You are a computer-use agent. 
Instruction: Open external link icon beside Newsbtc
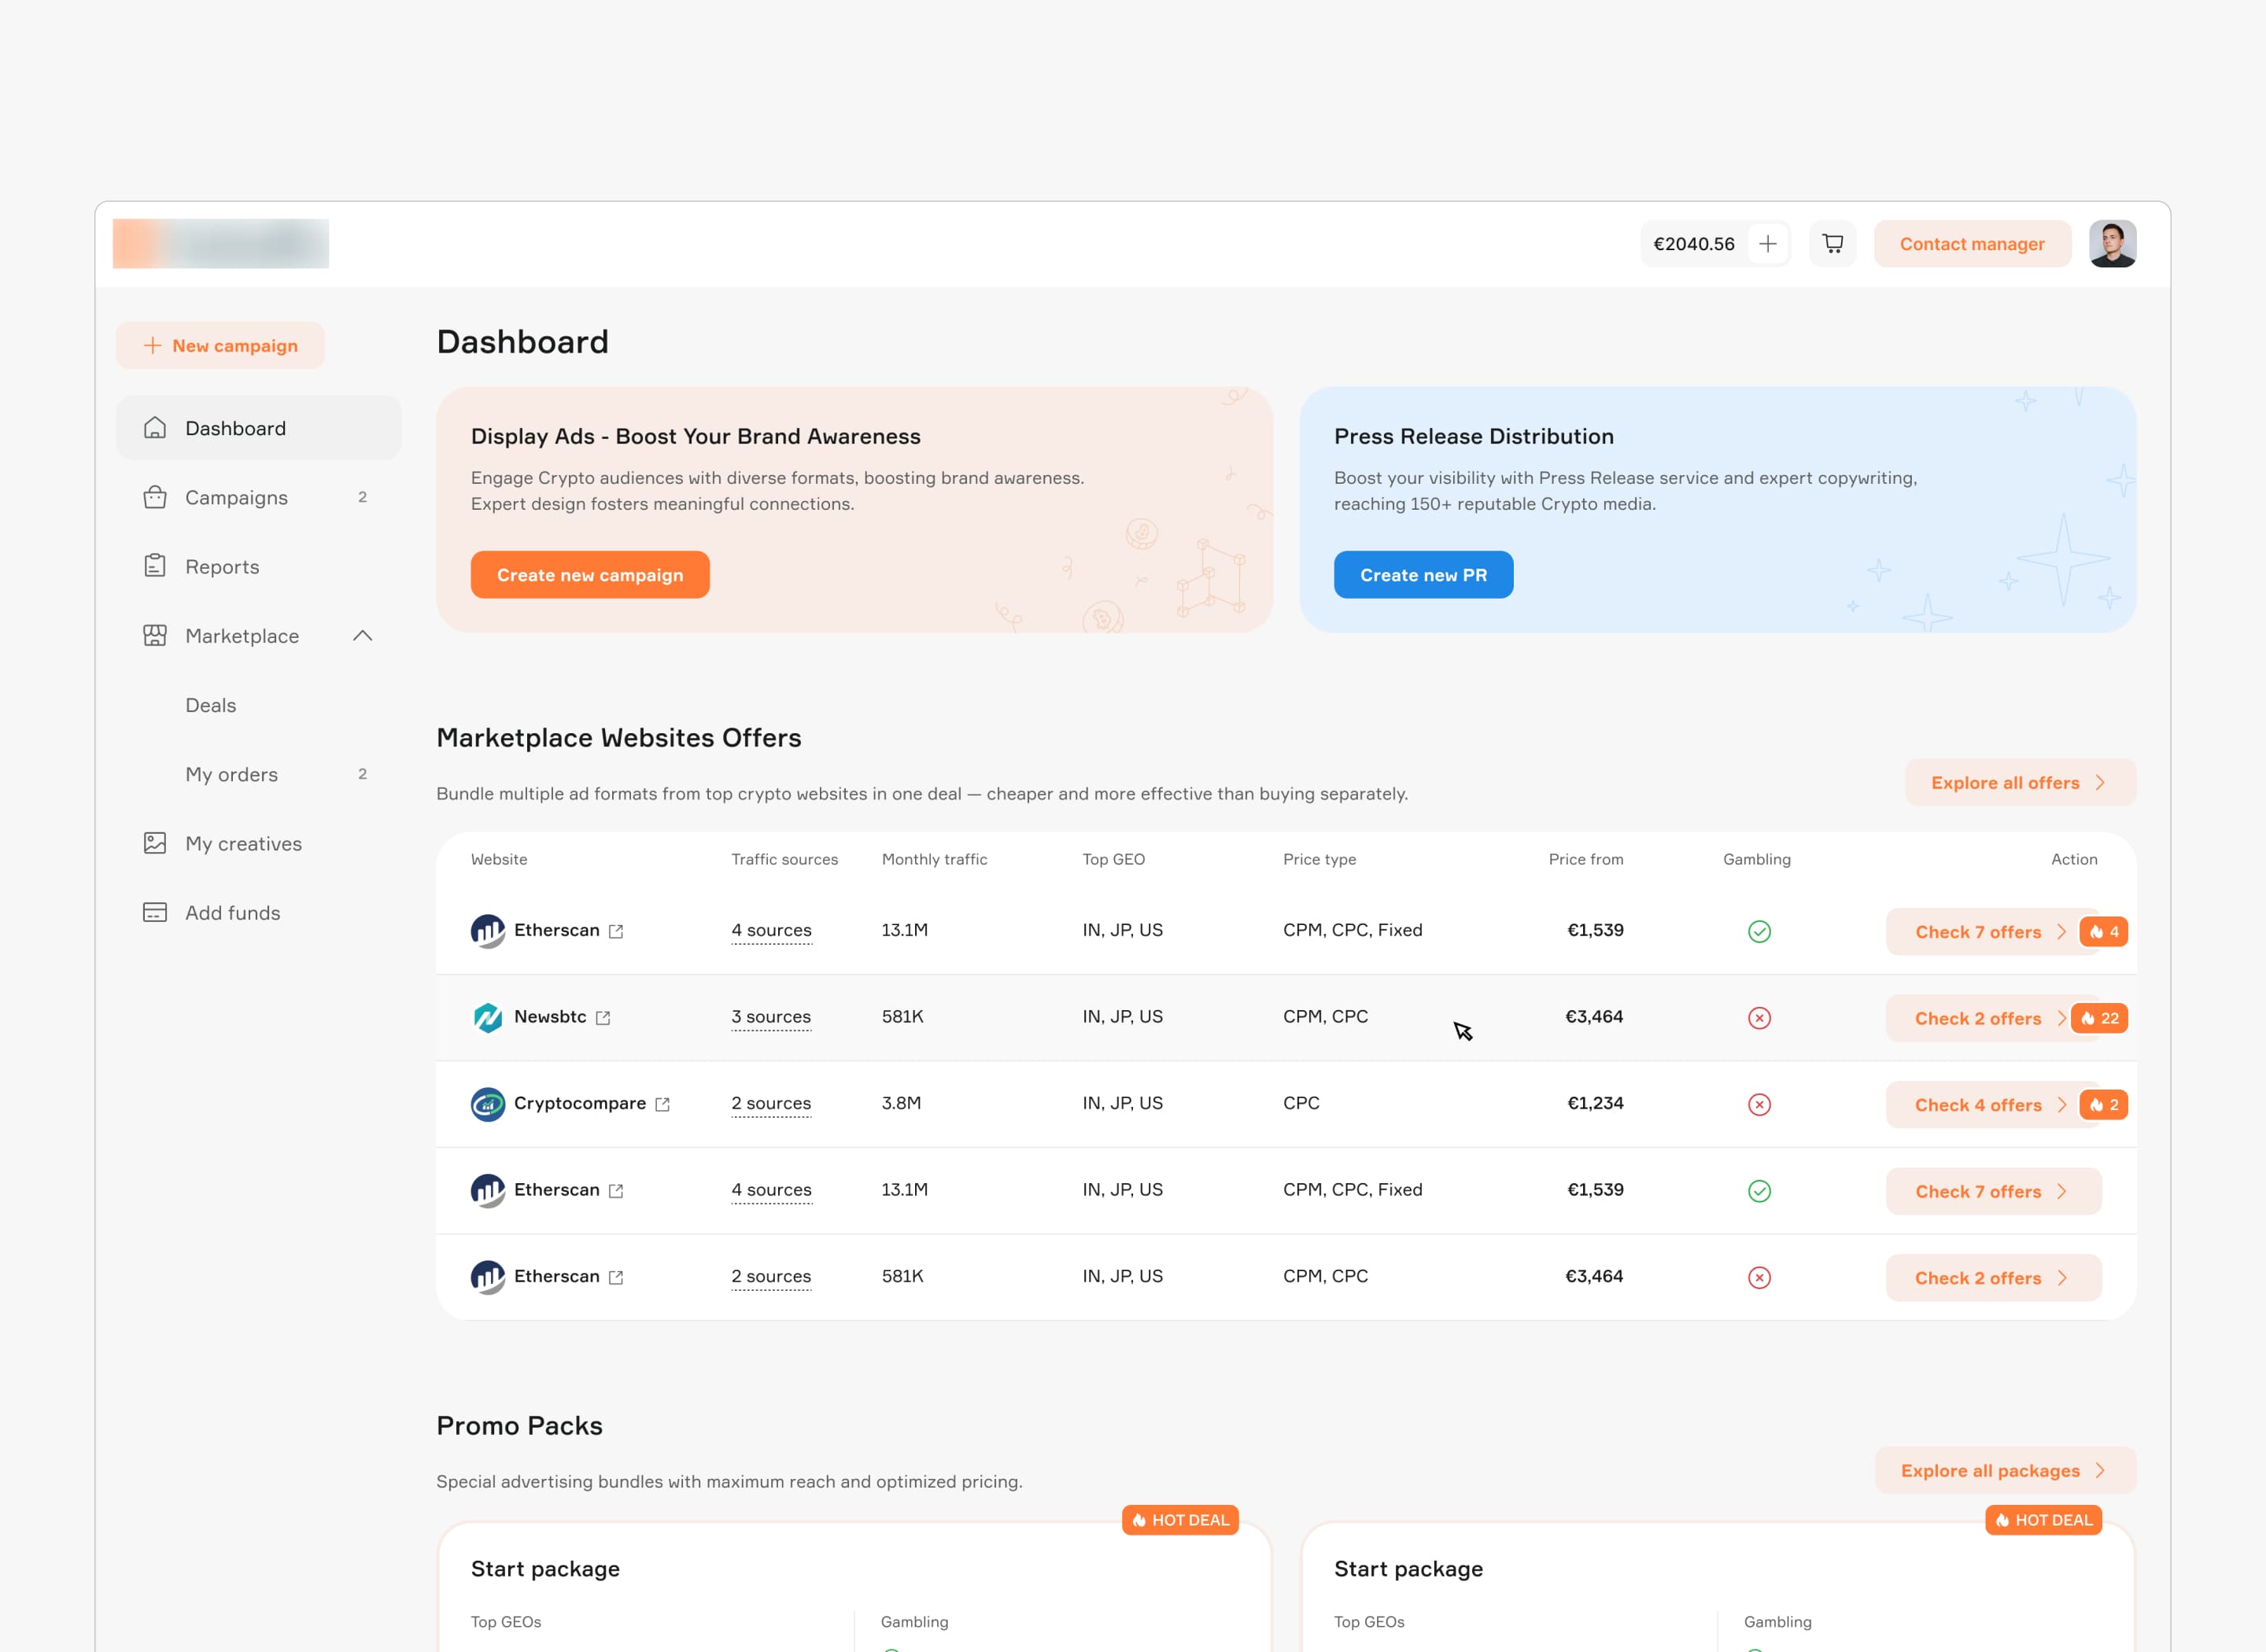pyautogui.click(x=603, y=1018)
